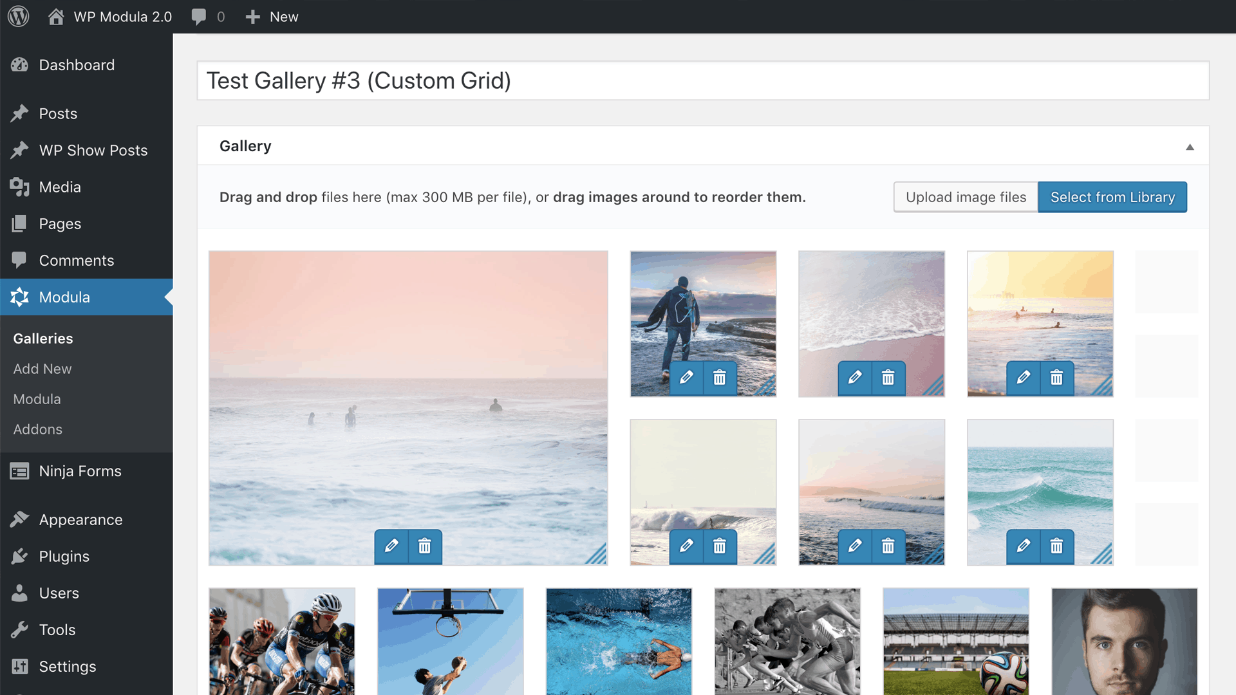Open the Pages menu
The width and height of the screenshot is (1236, 695).
(86, 224)
